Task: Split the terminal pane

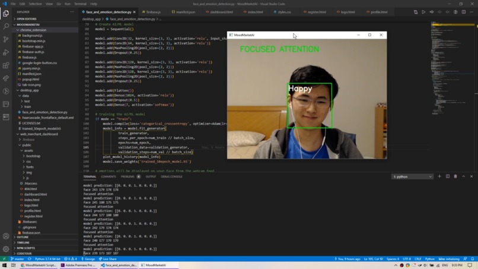Action: click(448, 176)
